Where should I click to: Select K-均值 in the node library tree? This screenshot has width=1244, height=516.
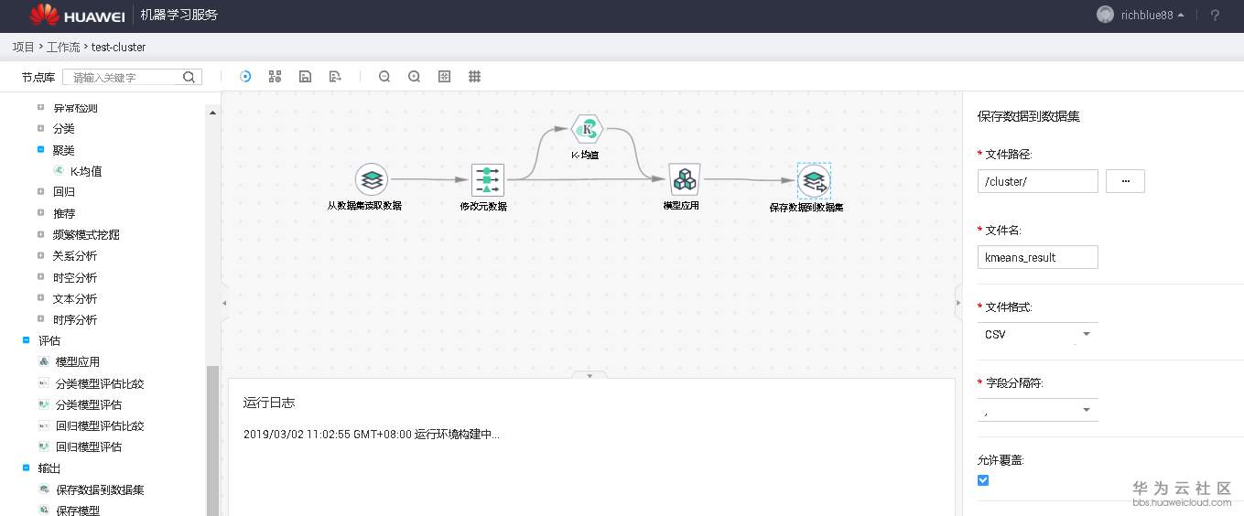(86, 171)
